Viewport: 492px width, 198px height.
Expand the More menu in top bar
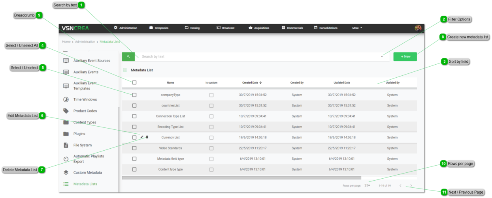[357, 28]
